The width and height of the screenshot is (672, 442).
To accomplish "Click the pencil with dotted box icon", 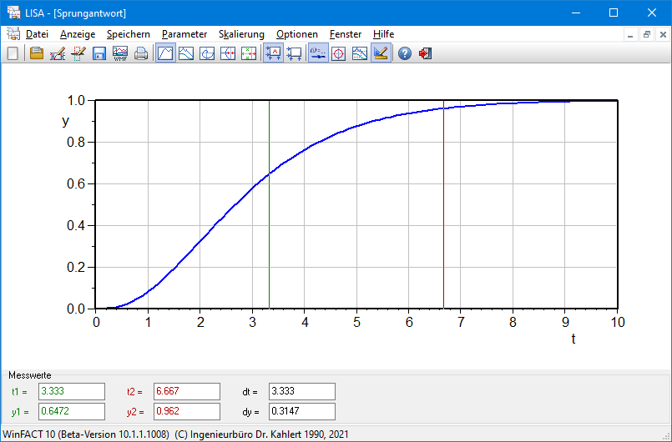I will pos(78,53).
